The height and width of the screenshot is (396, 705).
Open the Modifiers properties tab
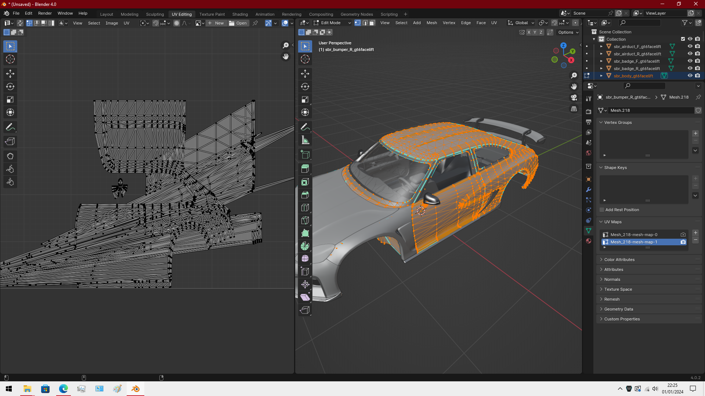[x=589, y=190]
